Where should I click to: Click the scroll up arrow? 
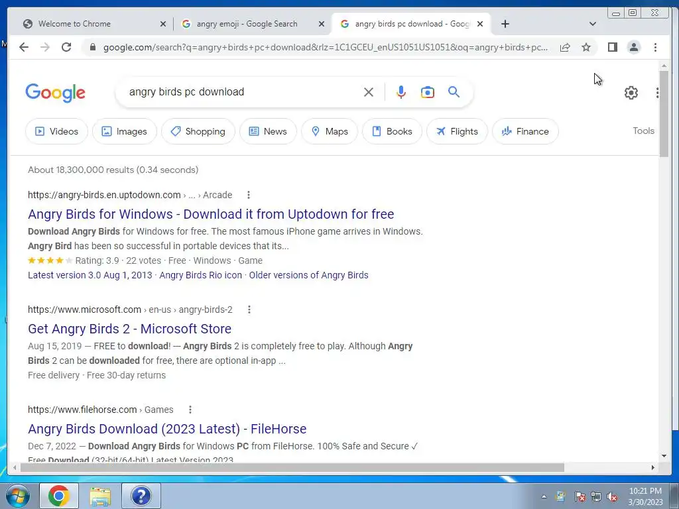[664, 66]
